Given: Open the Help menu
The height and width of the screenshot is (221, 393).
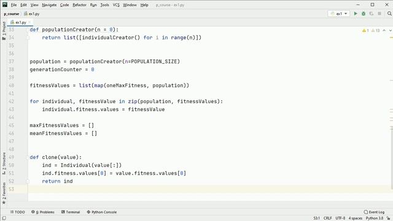Looking at the screenshot, I should coord(144,5).
